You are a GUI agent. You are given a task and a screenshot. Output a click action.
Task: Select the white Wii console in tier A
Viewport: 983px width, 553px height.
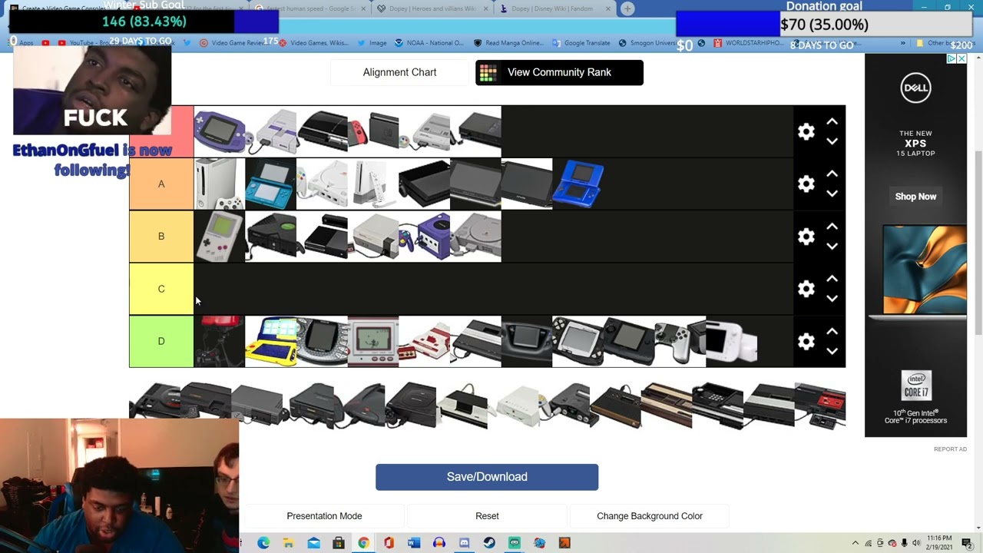[x=373, y=184]
